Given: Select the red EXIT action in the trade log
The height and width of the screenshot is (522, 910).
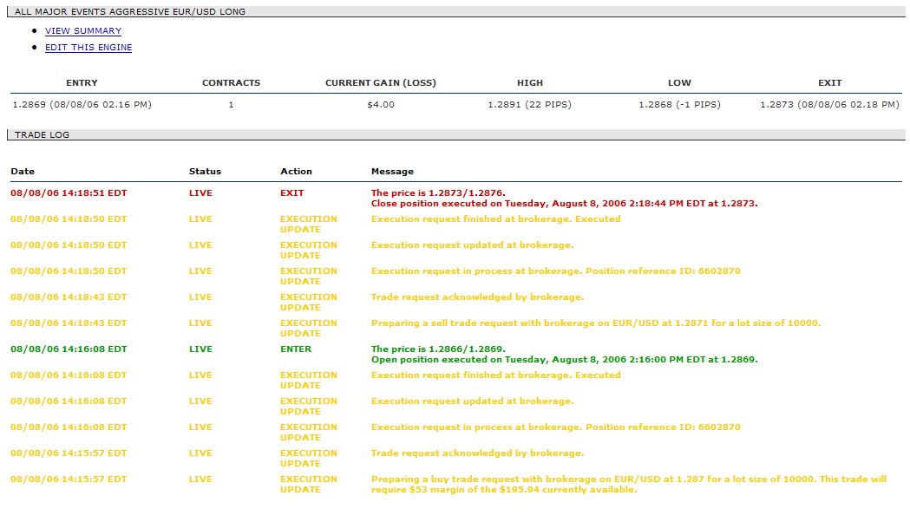Looking at the screenshot, I should 292,193.
